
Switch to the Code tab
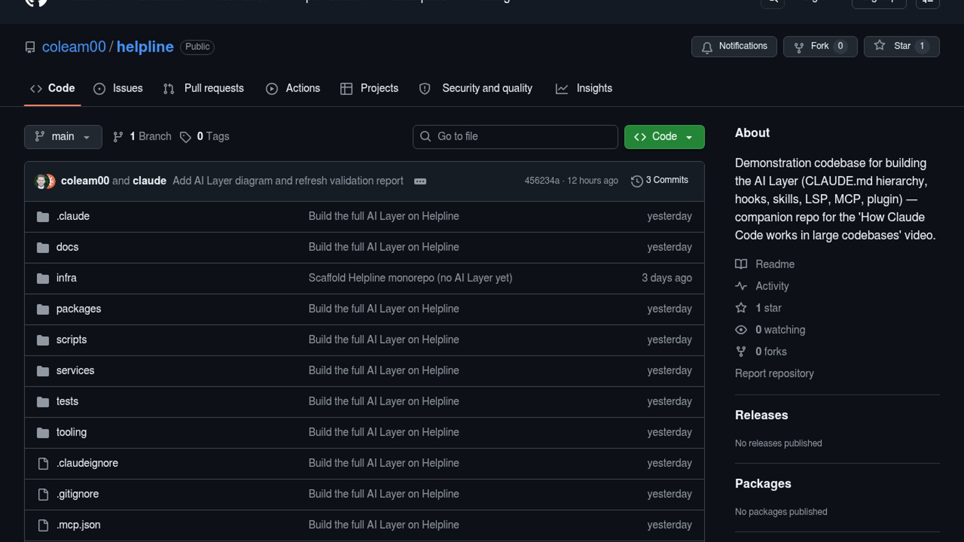(x=52, y=88)
